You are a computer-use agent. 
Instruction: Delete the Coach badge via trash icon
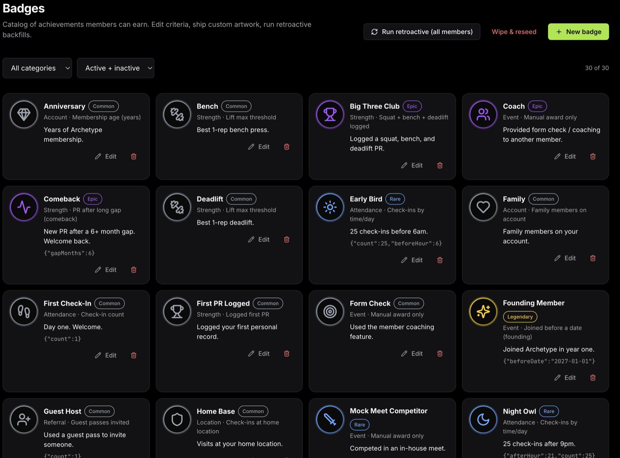(593, 156)
